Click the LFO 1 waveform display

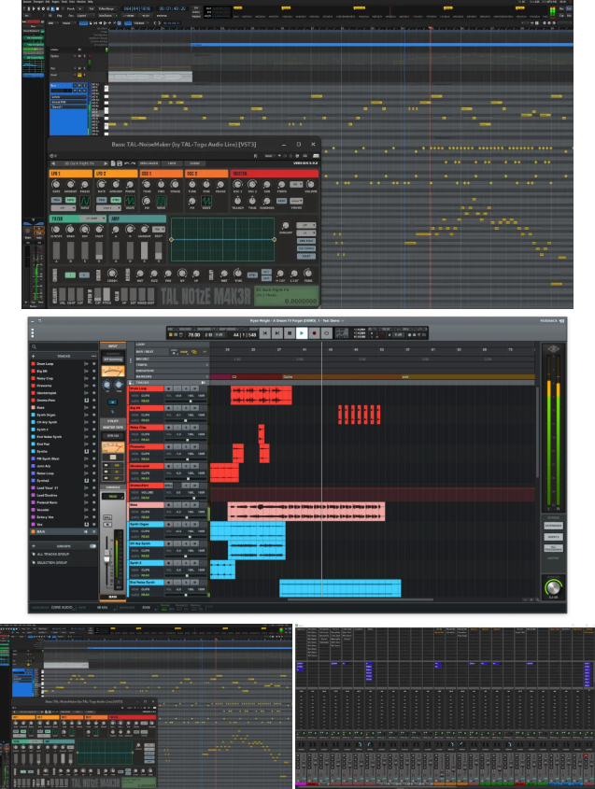[85, 201]
